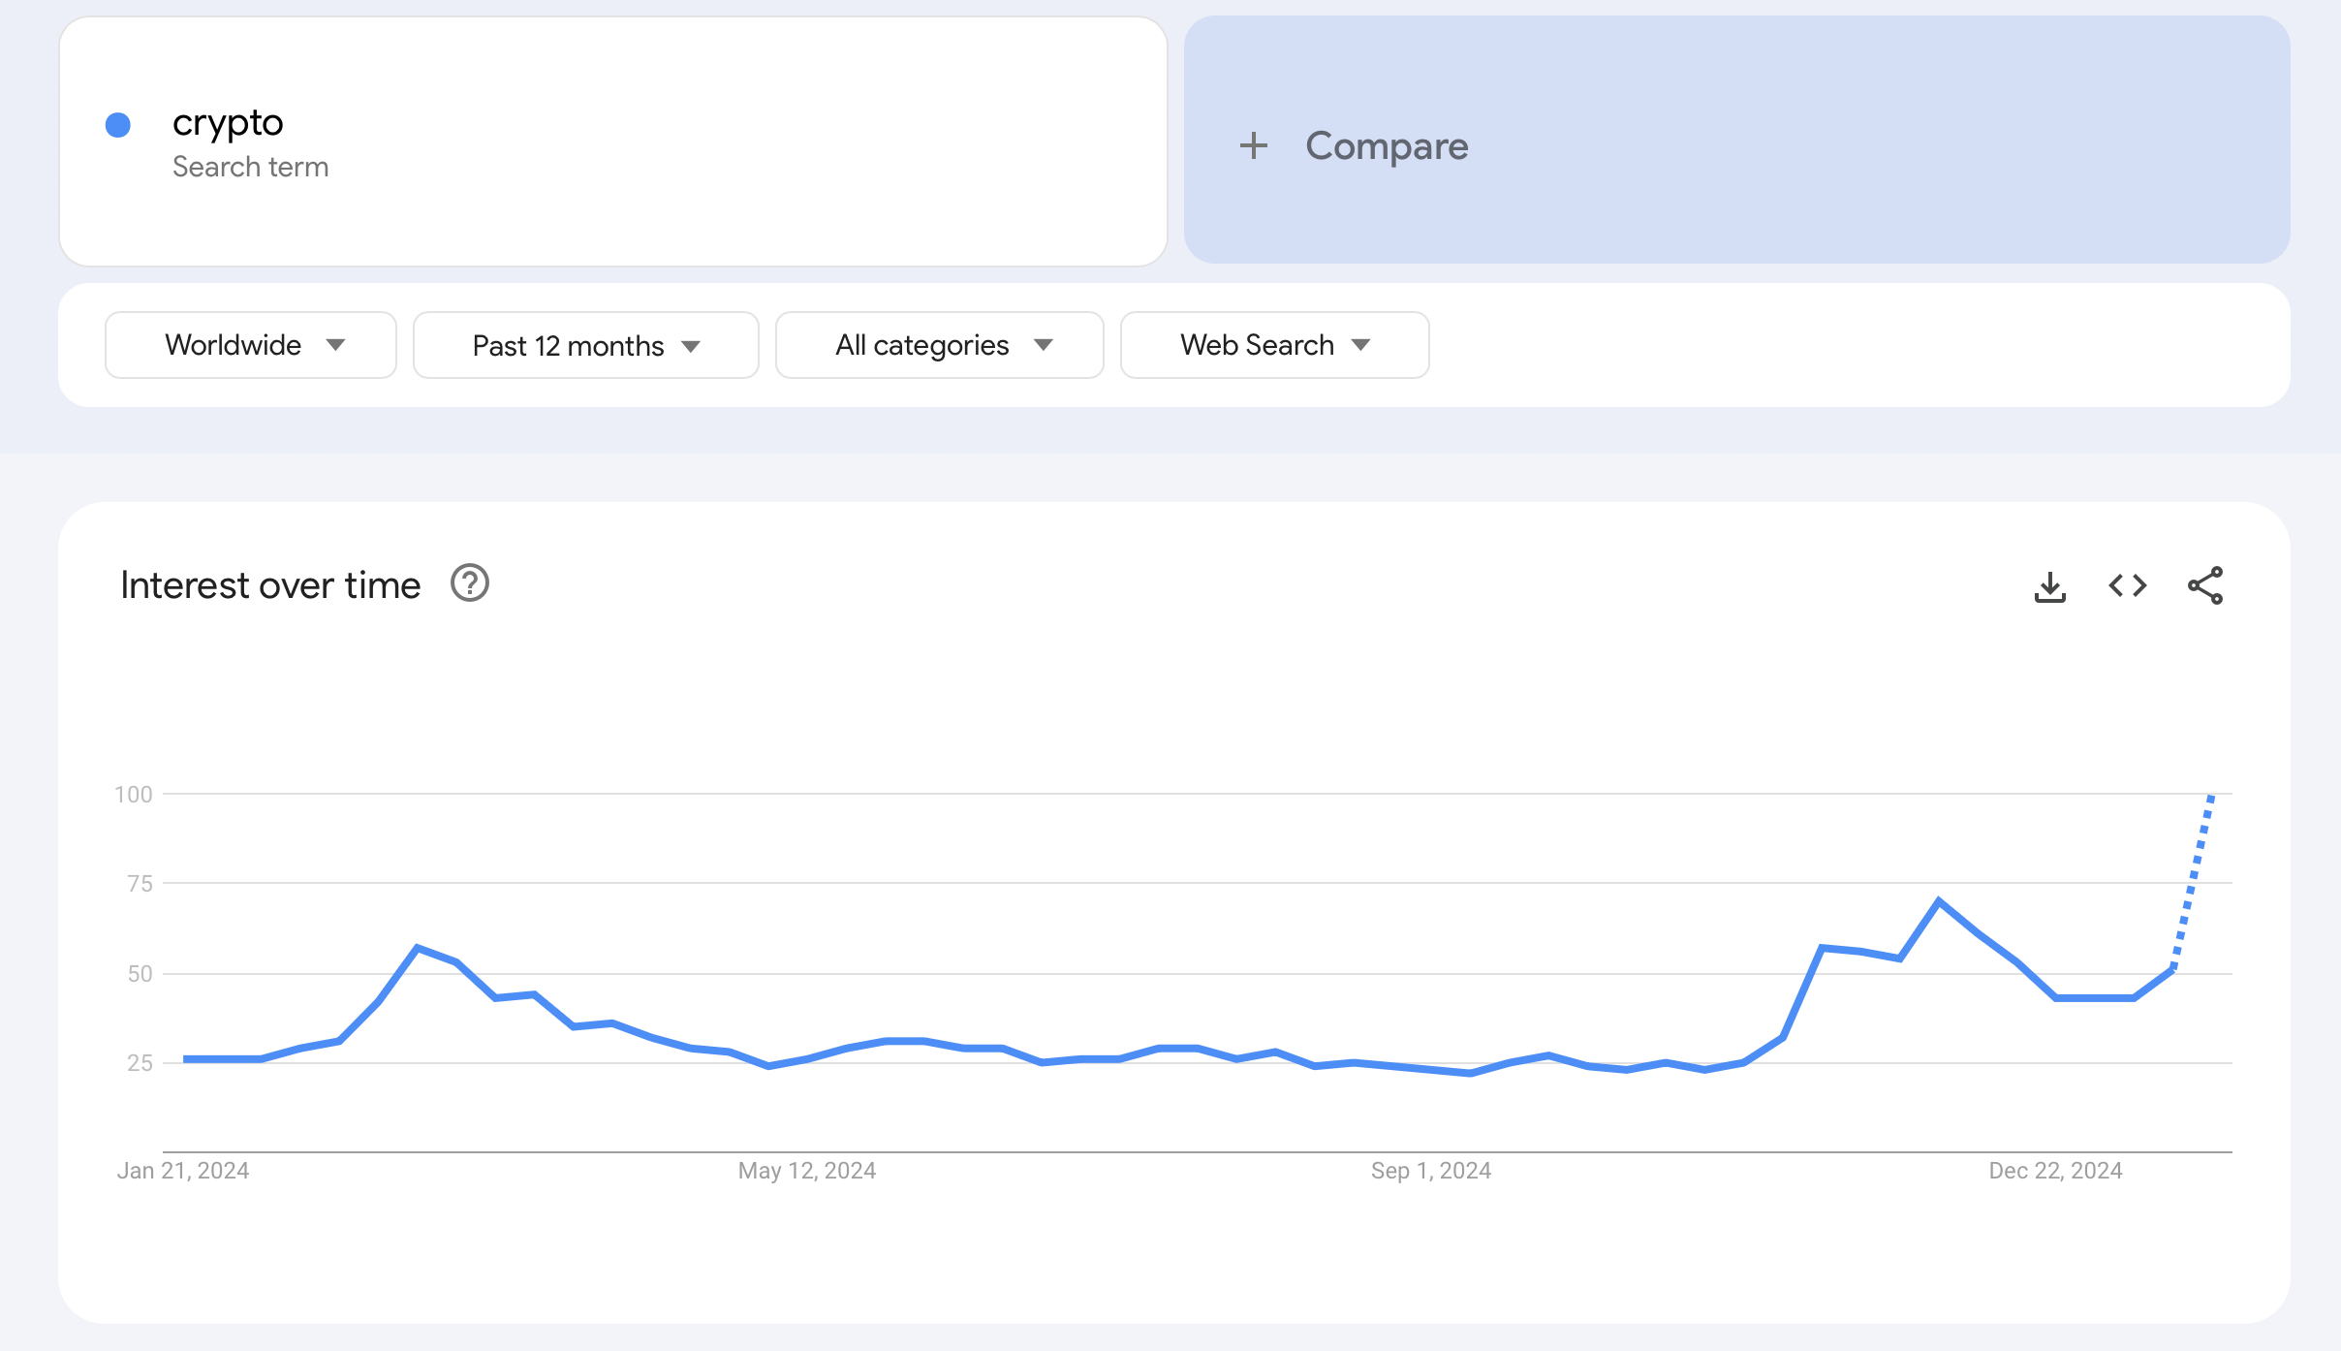
Task: Expand the Past 12 months dropdown
Action: click(x=585, y=346)
